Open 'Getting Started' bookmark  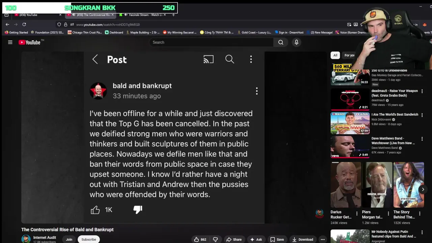(16, 32)
